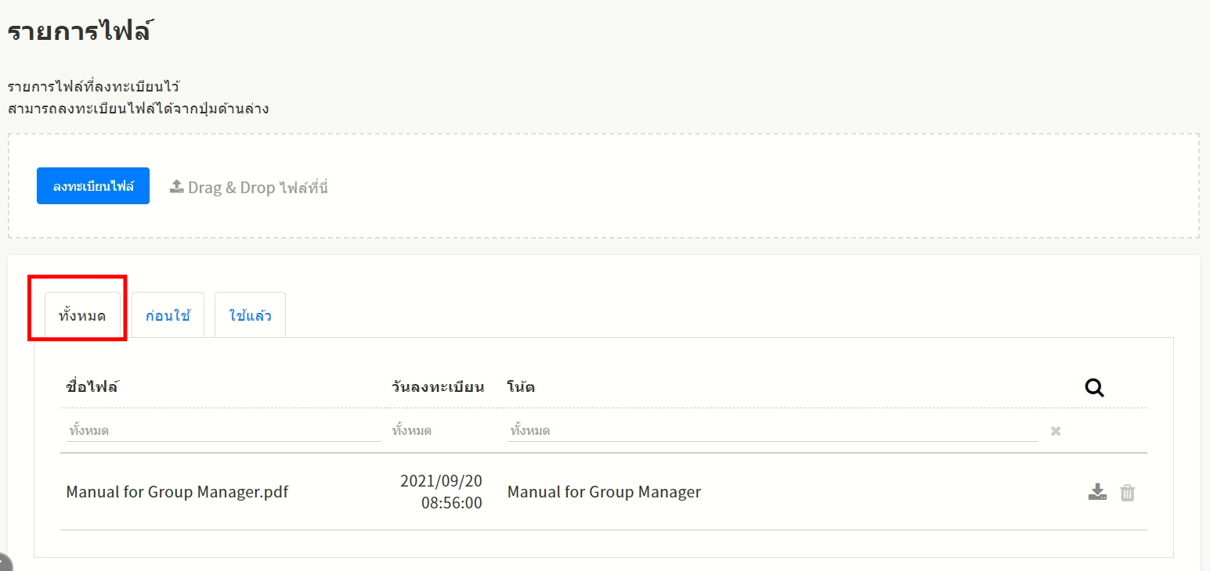This screenshot has height=571, width=1210.
Task: Click the magnifying glass search icon
Action: pyautogui.click(x=1094, y=387)
